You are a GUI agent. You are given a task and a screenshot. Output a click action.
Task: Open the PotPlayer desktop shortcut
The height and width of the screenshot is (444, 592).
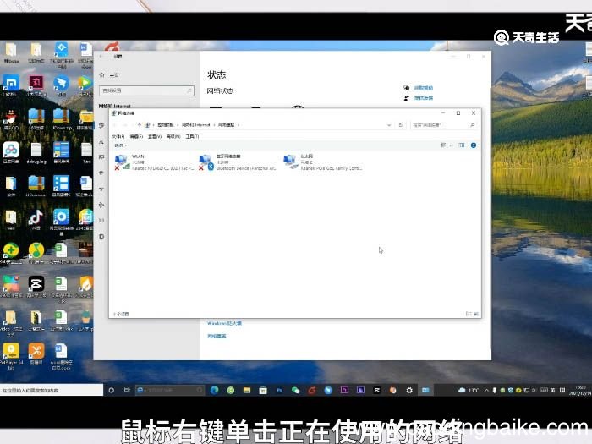[x=11, y=355]
